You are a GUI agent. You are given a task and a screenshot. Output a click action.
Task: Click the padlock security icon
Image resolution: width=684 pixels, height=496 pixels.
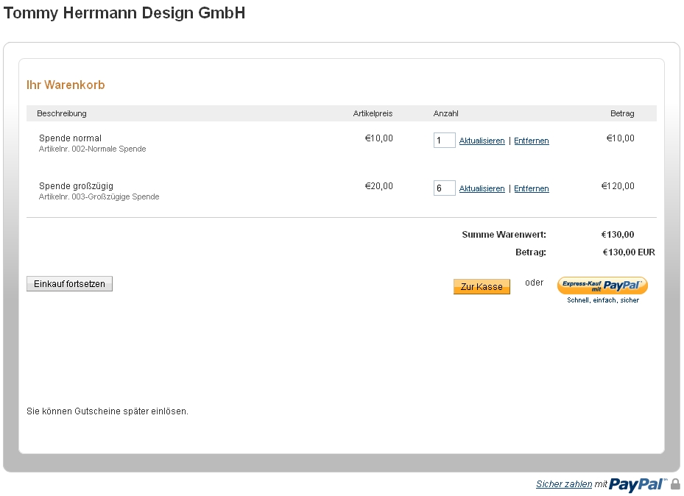click(x=675, y=484)
